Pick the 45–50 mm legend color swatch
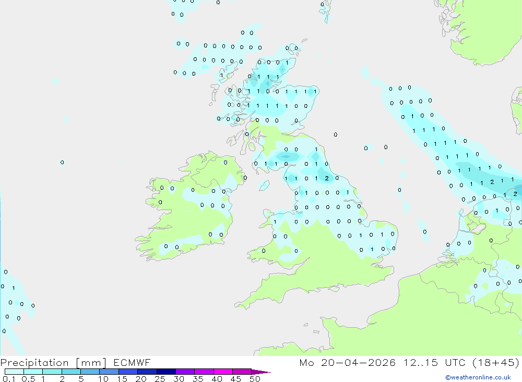The image size is (522, 382). (242, 372)
